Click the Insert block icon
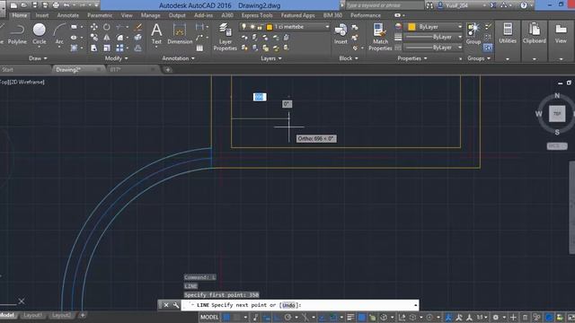 click(x=341, y=34)
